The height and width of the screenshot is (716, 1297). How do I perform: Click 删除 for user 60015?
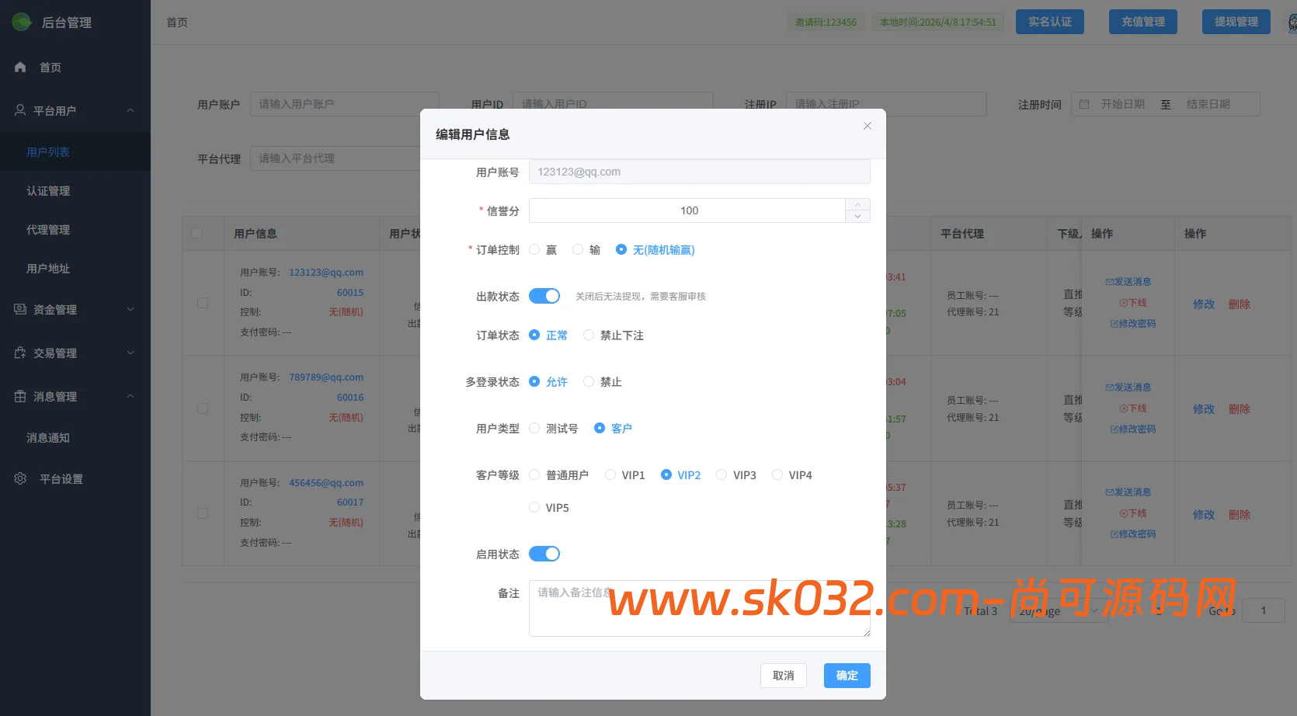(x=1240, y=304)
